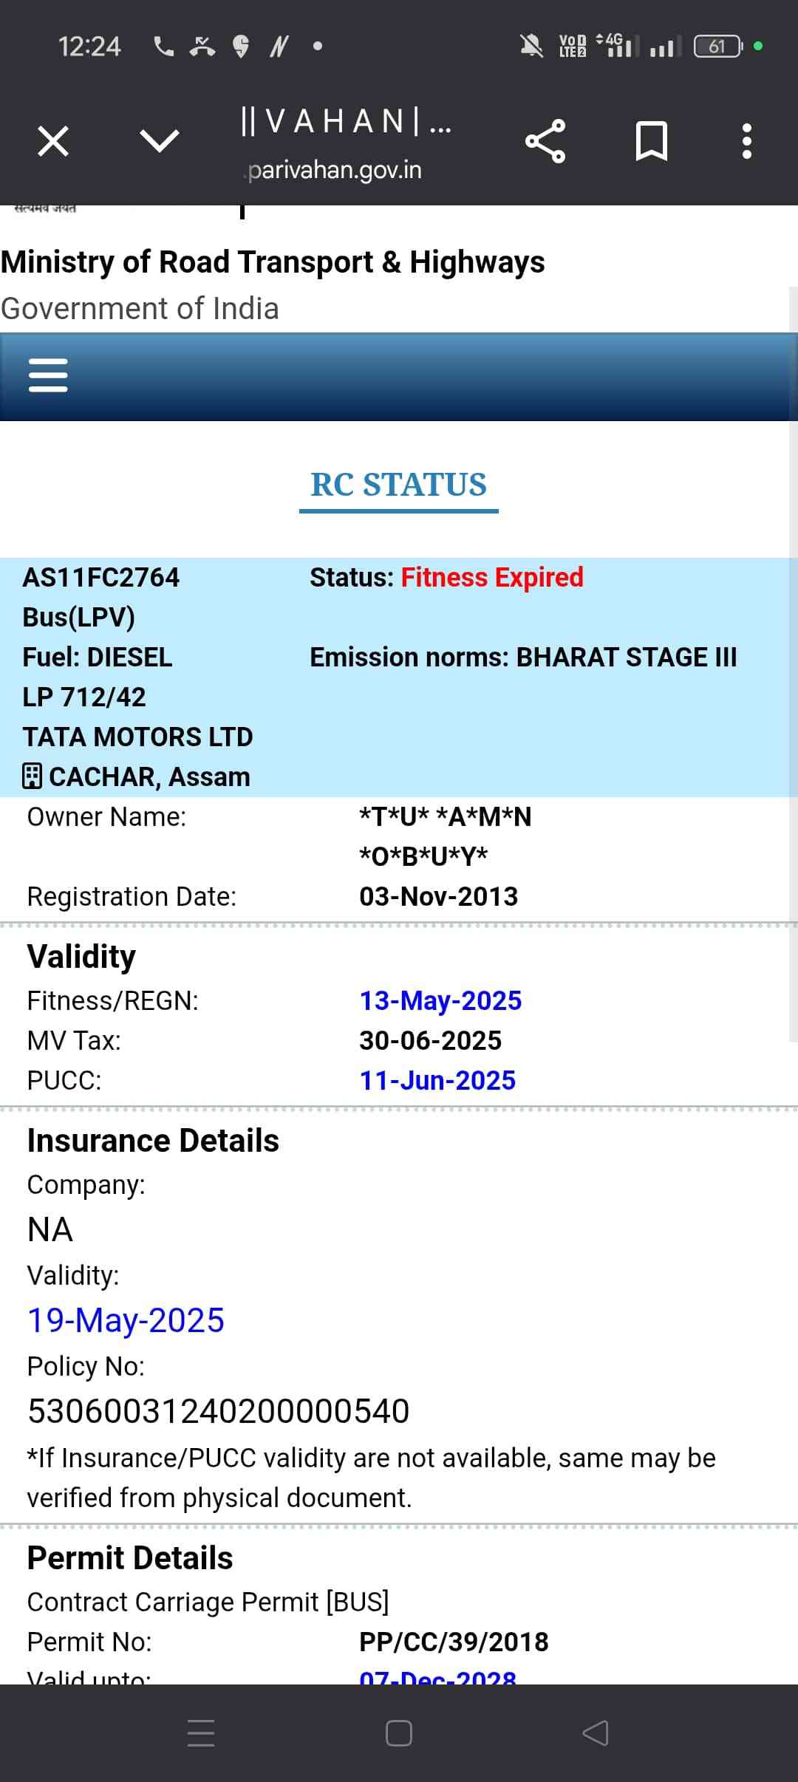Tap the muted notifications bell icon
The height and width of the screenshot is (1782, 798).
[531, 47]
